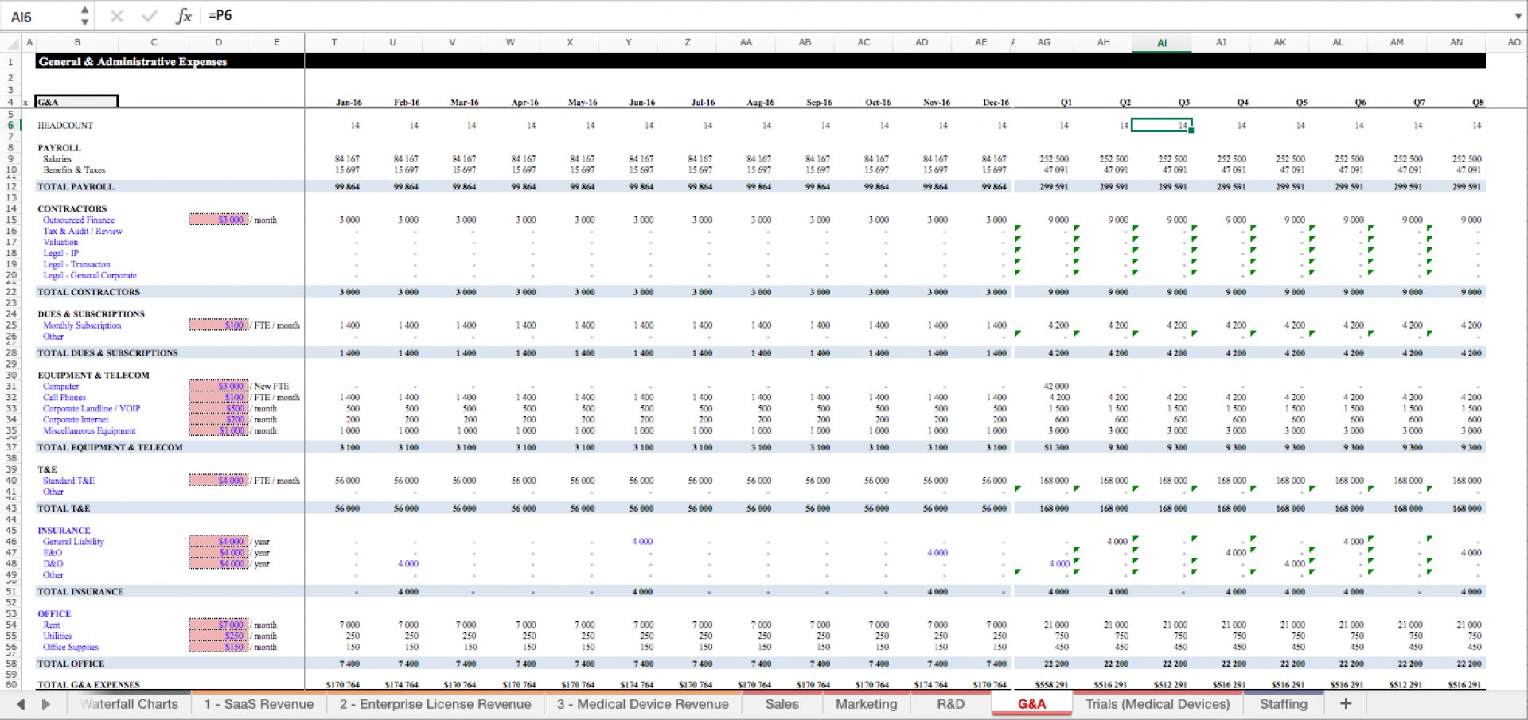Click the X cancel icon in the formula bar
The width and height of the screenshot is (1528, 720).
pos(115,15)
